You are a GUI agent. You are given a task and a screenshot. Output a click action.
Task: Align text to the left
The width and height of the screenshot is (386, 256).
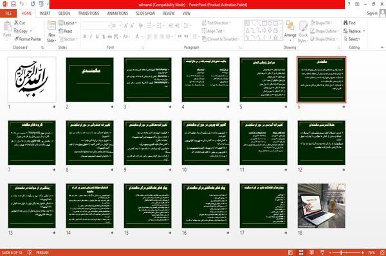[149, 37]
